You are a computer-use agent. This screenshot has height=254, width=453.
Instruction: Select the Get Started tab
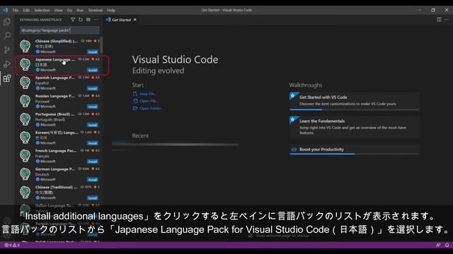pos(122,20)
